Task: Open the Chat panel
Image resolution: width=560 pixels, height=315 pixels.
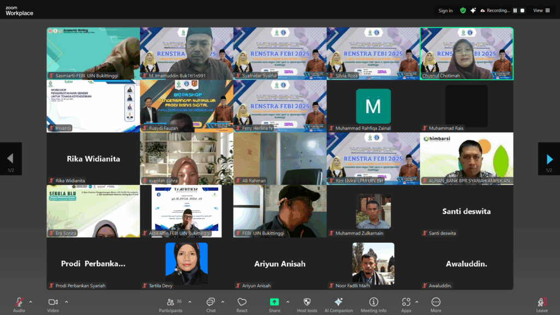Action: (x=211, y=304)
